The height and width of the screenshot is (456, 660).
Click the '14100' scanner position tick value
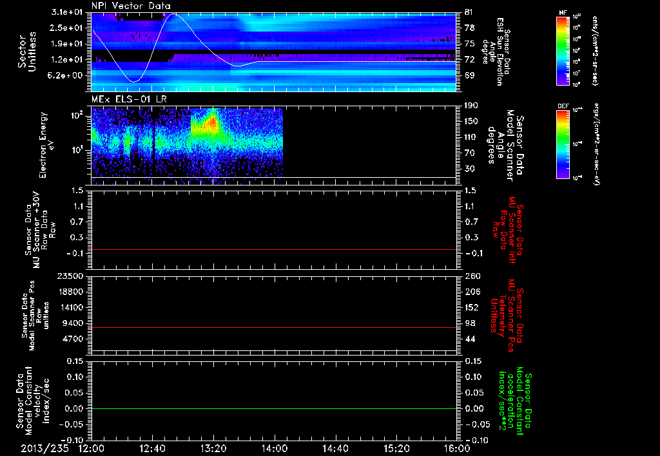[x=70, y=307]
